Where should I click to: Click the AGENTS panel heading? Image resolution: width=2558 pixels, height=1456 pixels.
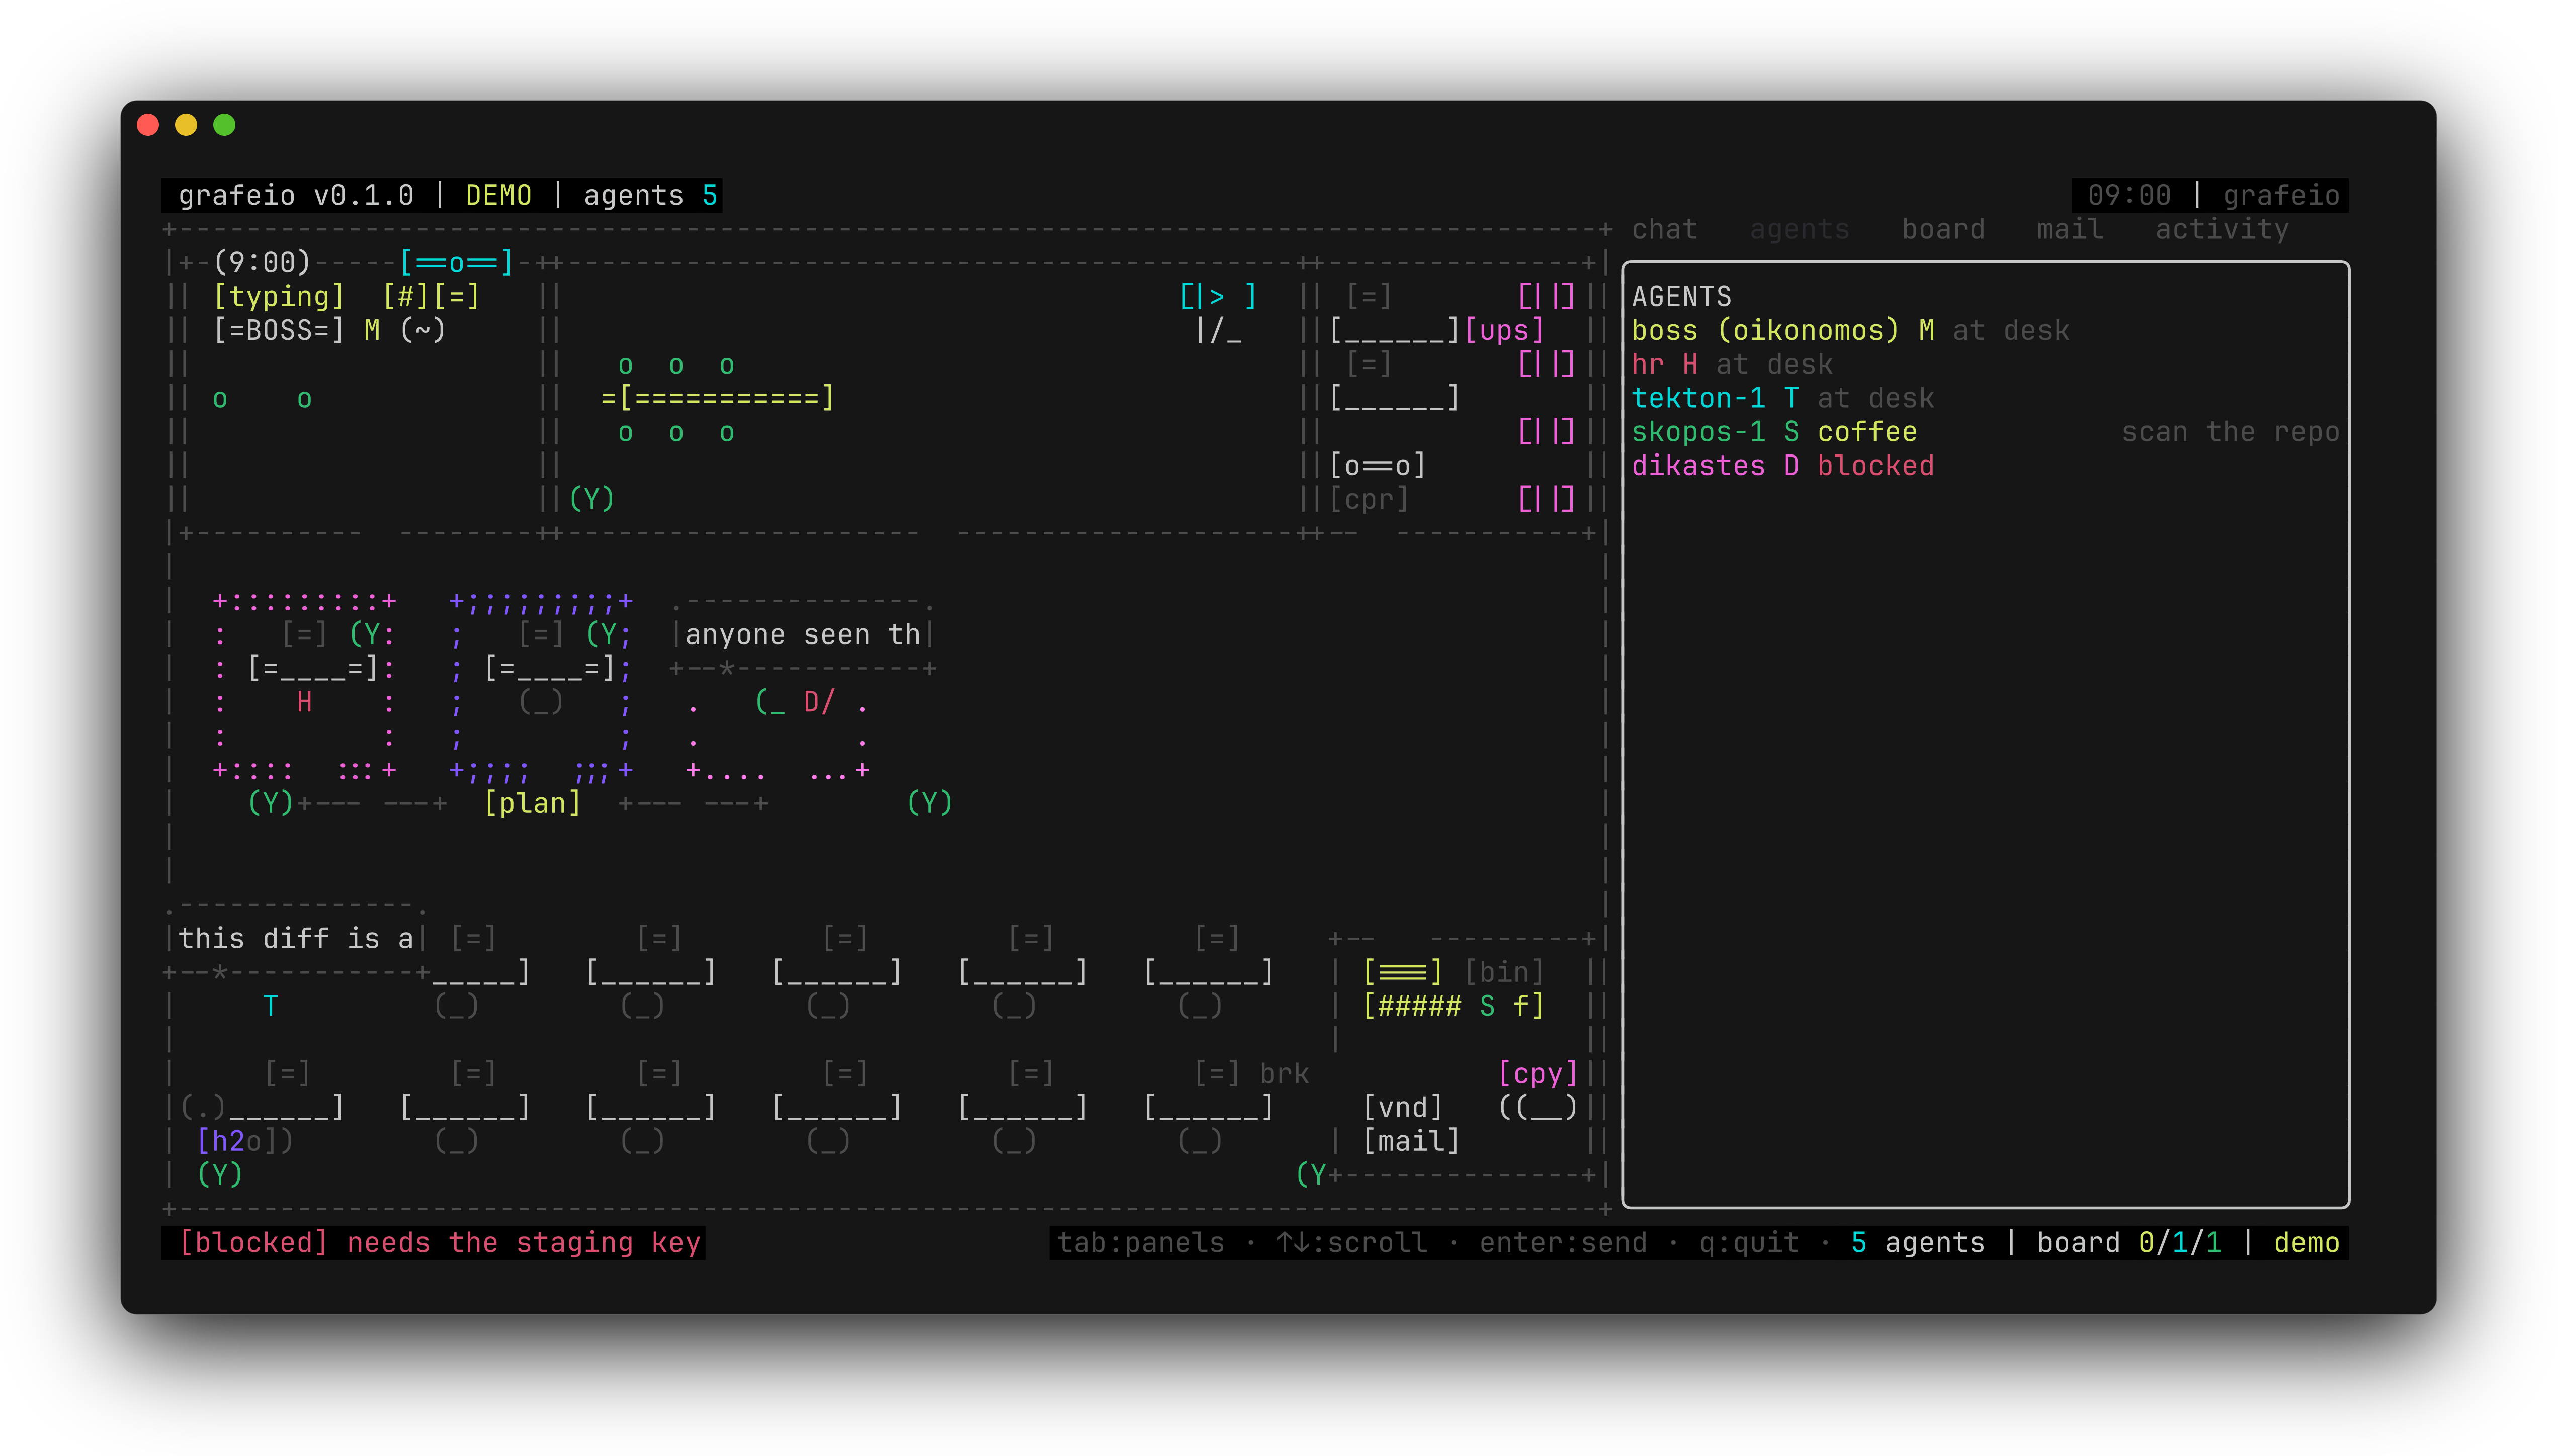point(1681,297)
